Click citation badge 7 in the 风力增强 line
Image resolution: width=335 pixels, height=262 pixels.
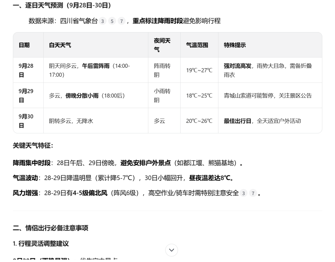[253, 193]
